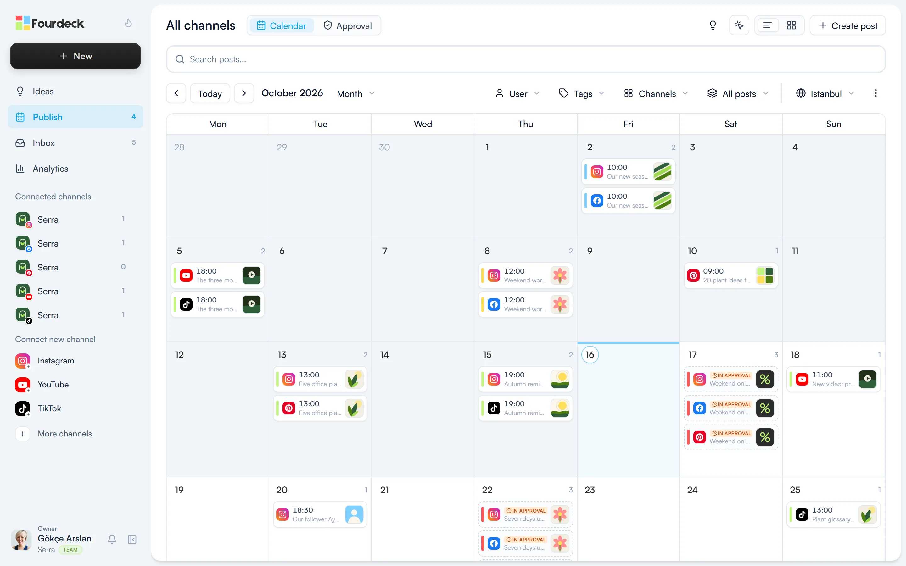Go to previous month arrow
Screen dimensions: 906x566
pos(176,93)
